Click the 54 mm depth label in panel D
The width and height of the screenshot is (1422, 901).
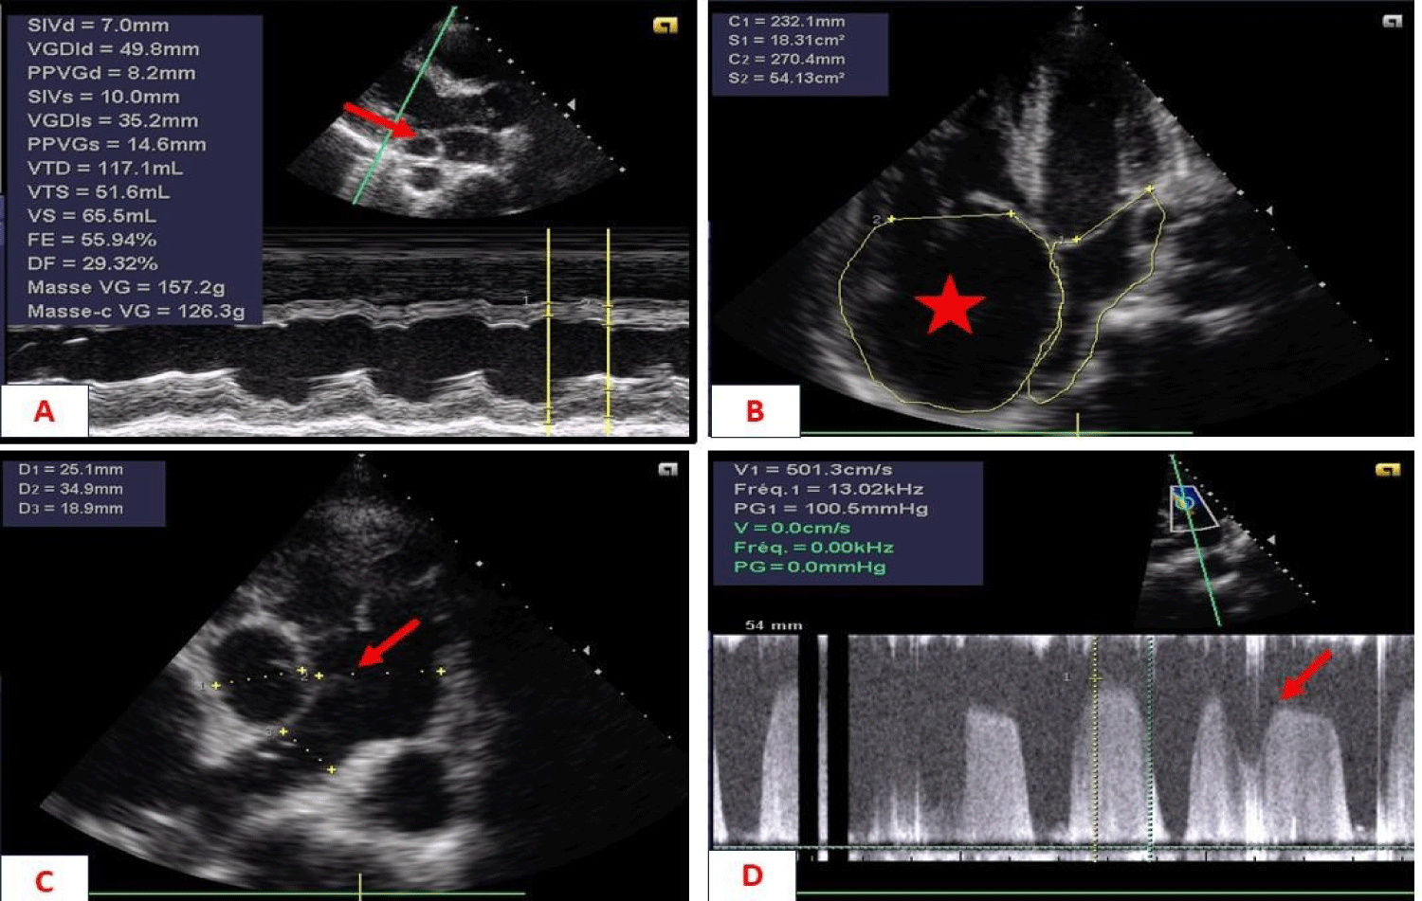pos(774,625)
